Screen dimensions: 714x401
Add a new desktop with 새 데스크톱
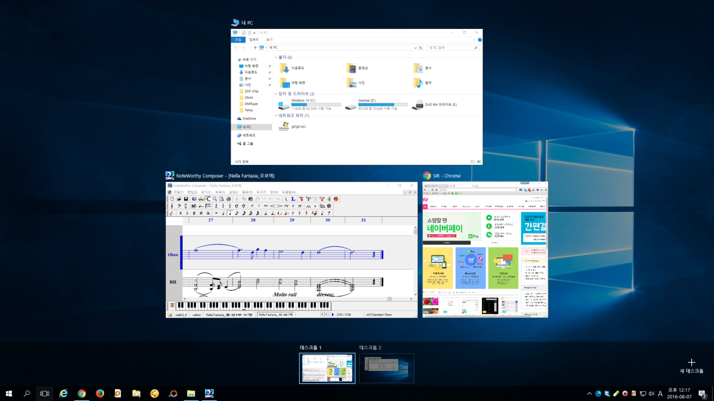pyautogui.click(x=691, y=365)
